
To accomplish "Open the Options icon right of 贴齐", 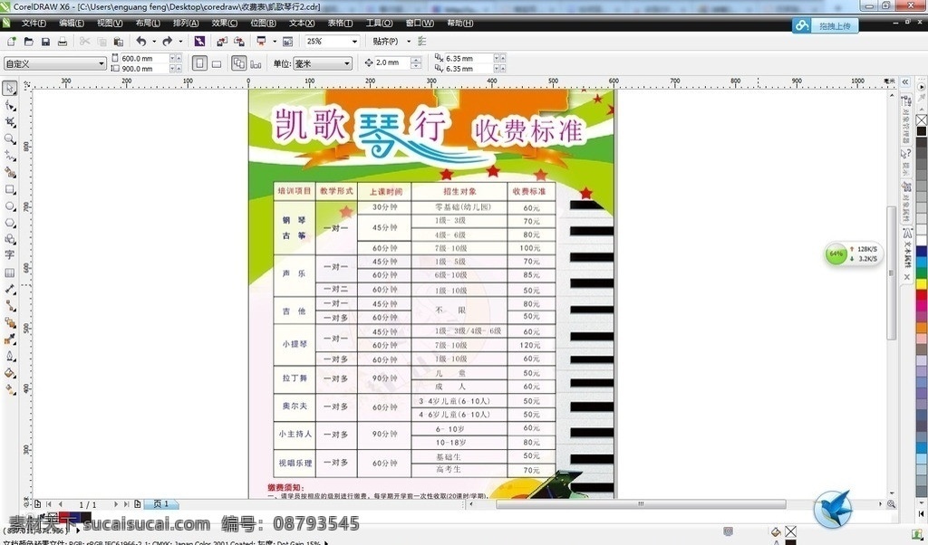I will coord(422,42).
